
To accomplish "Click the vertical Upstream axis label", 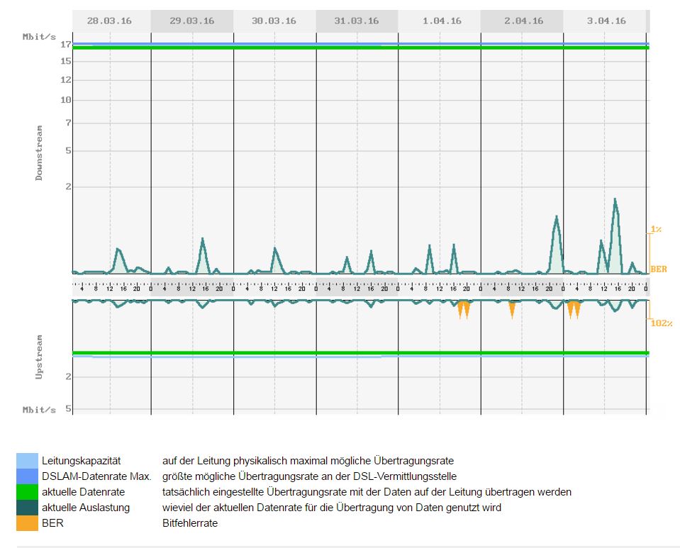I will [40, 357].
